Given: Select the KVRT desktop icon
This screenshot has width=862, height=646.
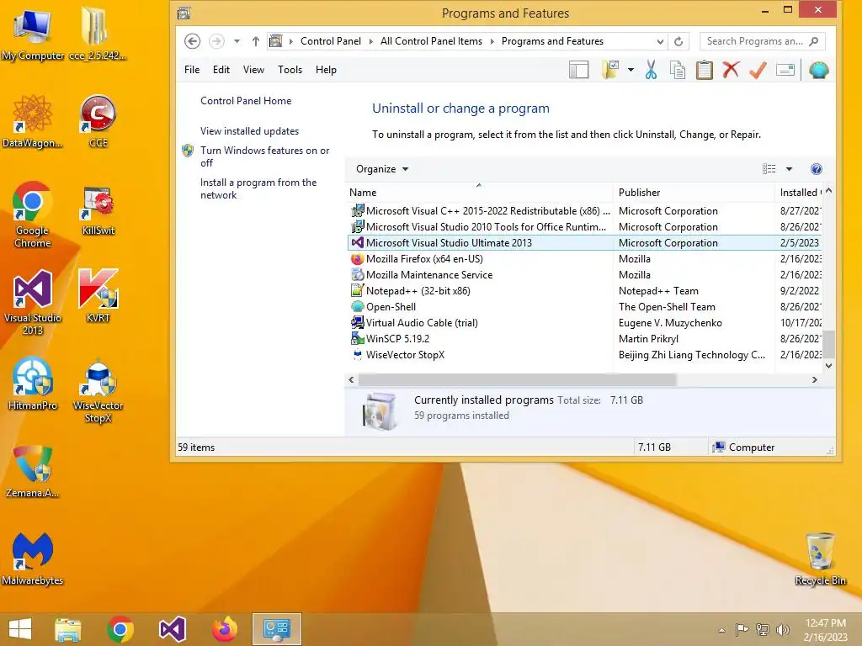Looking at the screenshot, I should pos(98,296).
